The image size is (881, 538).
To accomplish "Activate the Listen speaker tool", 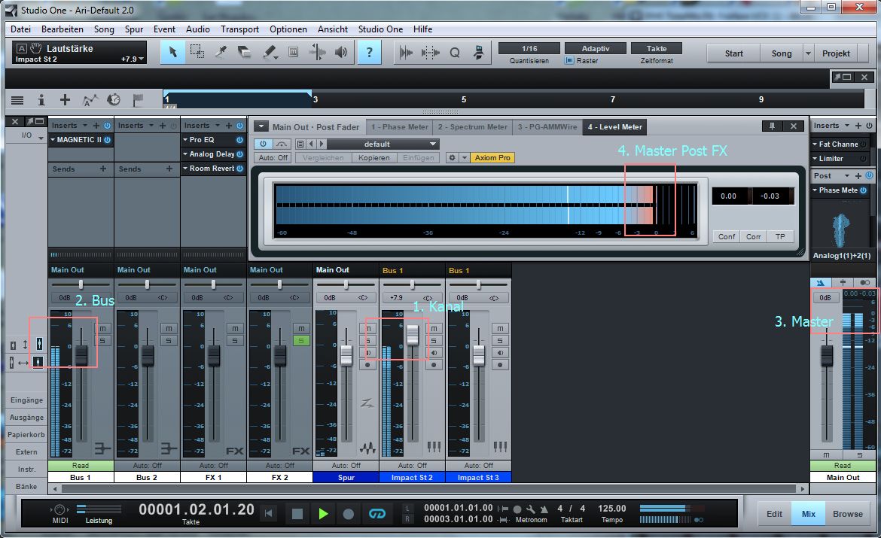I will point(341,52).
